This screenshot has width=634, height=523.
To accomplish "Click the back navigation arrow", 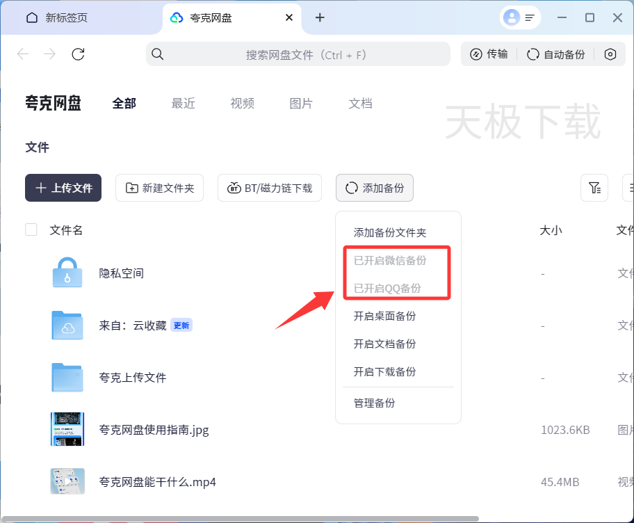I will pyautogui.click(x=23, y=54).
